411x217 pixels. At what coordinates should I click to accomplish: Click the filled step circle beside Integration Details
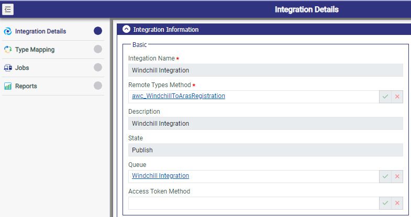click(98, 31)
